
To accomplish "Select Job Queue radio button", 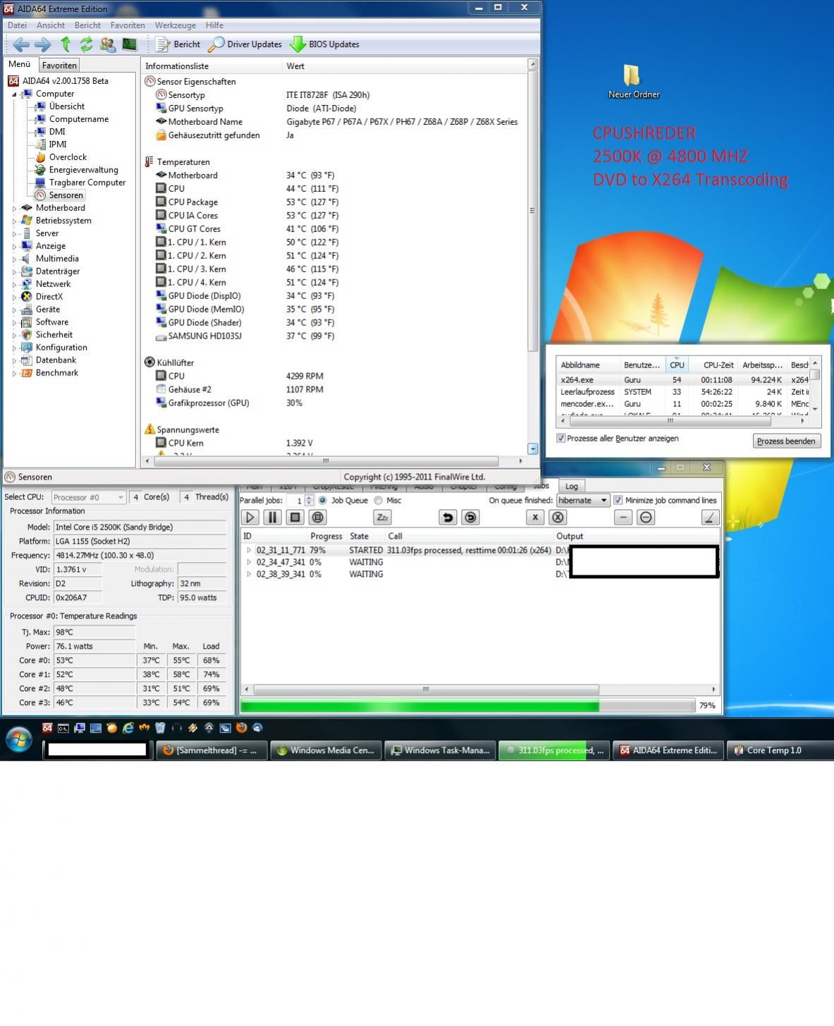I will tap(323, 501).
